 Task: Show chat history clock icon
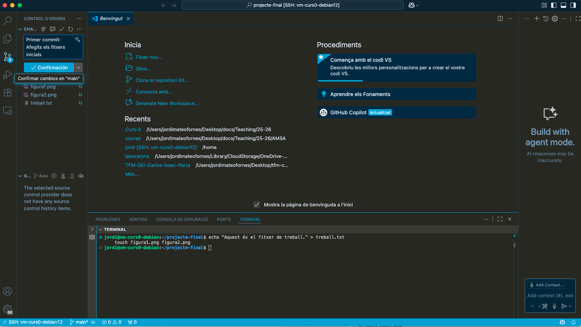546,19
